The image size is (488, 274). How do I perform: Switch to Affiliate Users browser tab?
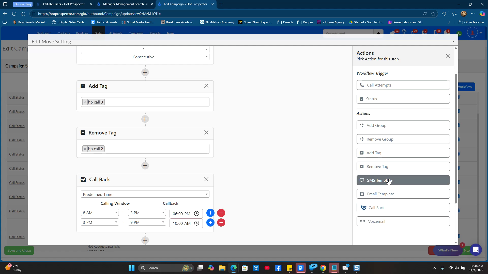(x=63, y=4)
